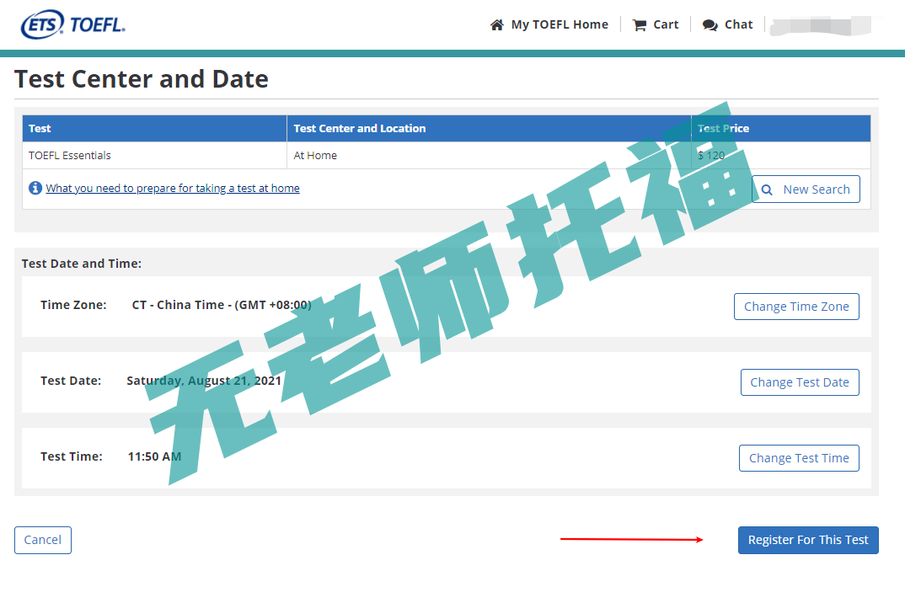
Task: Select the At Home location cell
Action: pyautogui.click(x=489, y=155)
